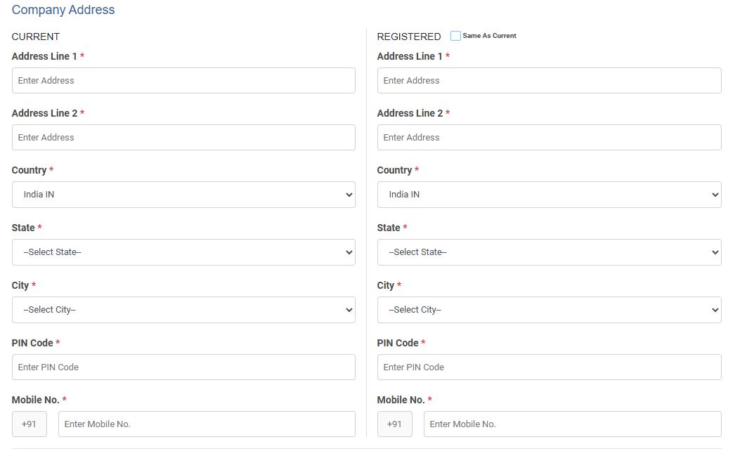Focus the registered Mobile No. input
This screenshot has height=456, width=747.
(x=572, y=424)
